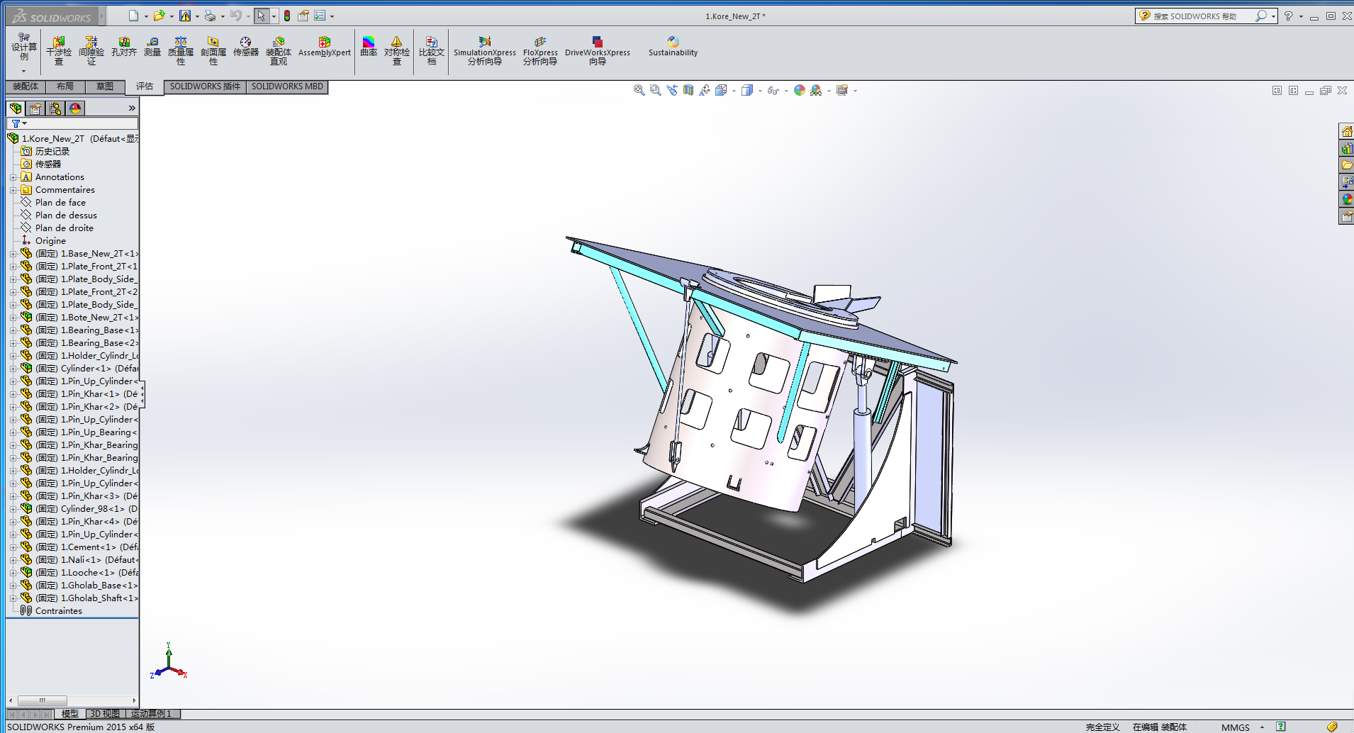Activate the Section View icon

(x=688, y=90)
